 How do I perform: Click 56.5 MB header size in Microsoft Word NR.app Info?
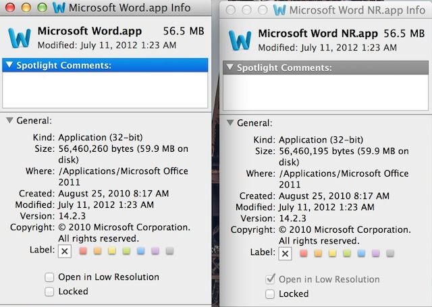click(x=404, y=34)
